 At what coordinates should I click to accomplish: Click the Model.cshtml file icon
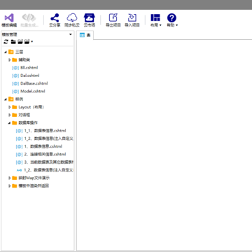point(15,92)
